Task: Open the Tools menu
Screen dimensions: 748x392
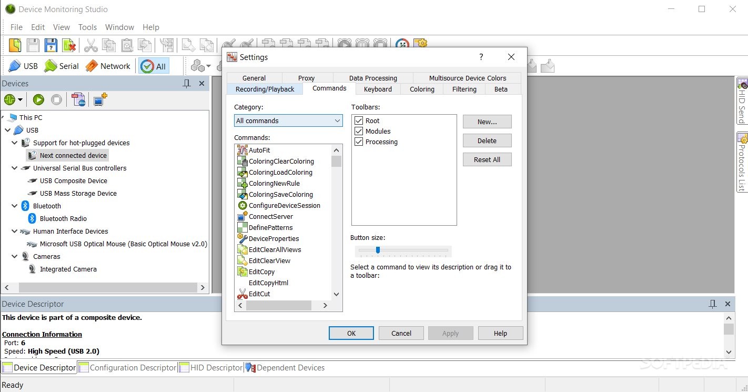Action: point(87,27)
